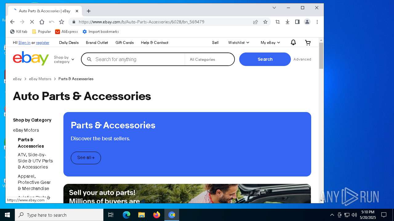Open Gift Cards page

point(125,43)
